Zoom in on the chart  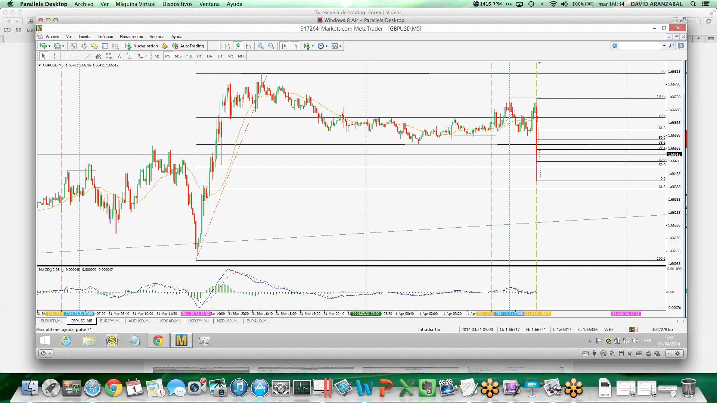261,46
